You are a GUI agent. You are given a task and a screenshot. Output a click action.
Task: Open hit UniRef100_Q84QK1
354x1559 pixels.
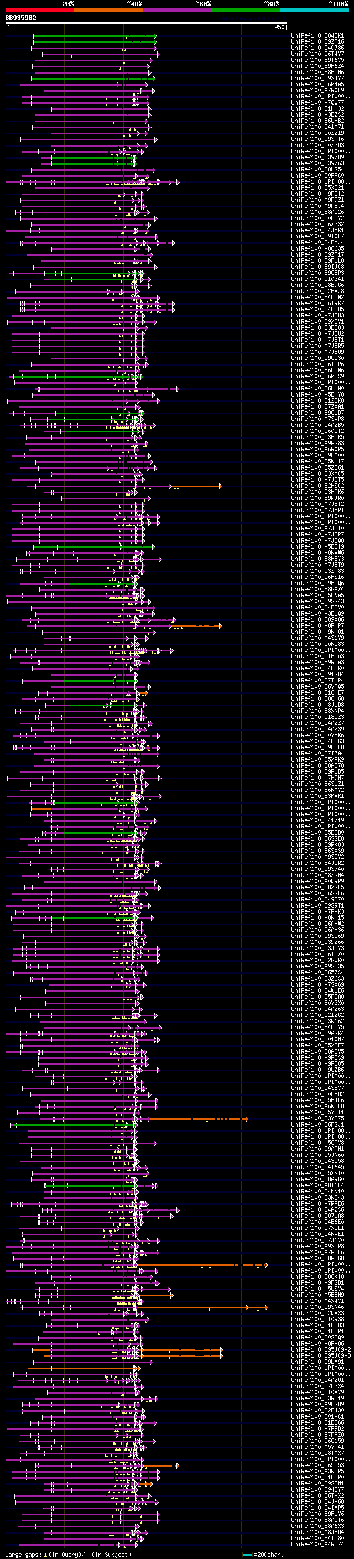click(317, 36)
